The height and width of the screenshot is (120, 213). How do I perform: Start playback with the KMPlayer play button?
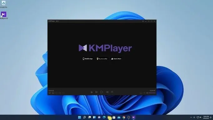coord(102,92)
